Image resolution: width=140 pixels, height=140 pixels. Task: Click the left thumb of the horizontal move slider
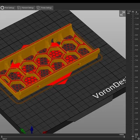pyautogui.click(x=2, y=137)
